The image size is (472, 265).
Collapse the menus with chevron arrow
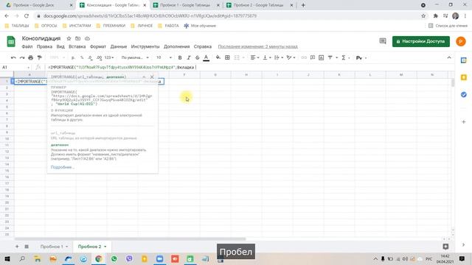coord(449,57)
